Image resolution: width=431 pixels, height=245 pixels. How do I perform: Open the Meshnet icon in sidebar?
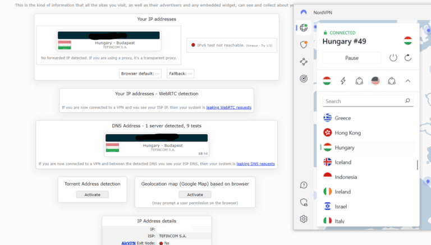pos(304,62)
